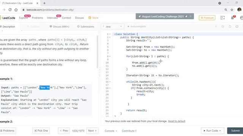Image resolution: width=243 pixels, height=136 pixels.
Task: Click Run Code button
Action: (213, 131)
